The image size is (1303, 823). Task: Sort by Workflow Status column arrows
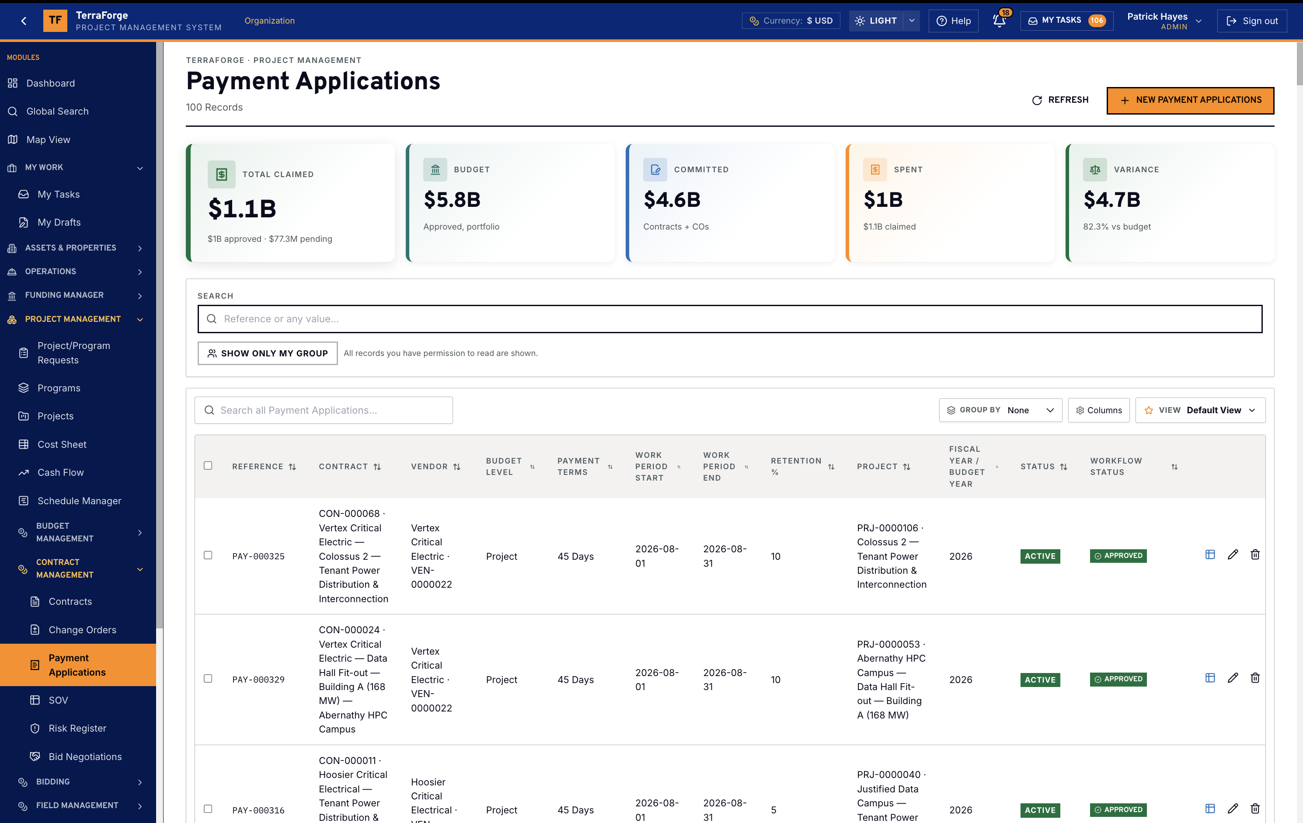(1174, 467)
